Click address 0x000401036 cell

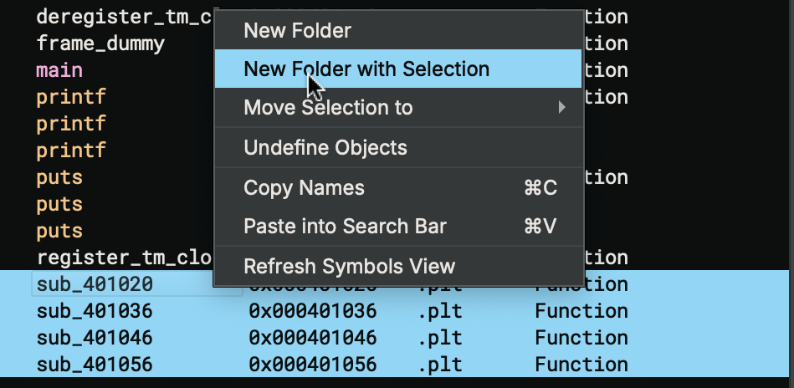(312, 311)
